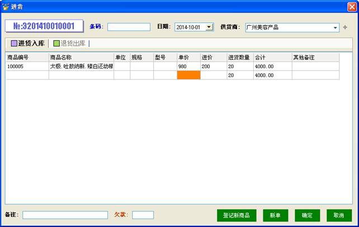This screenshot has height=227, width=359.
Task: Confirm with the 确定 button
Action: click(x=307, y=215)
